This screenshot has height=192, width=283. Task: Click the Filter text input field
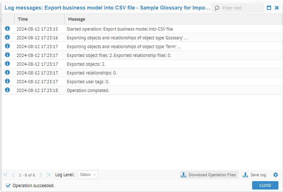(241, 8)
